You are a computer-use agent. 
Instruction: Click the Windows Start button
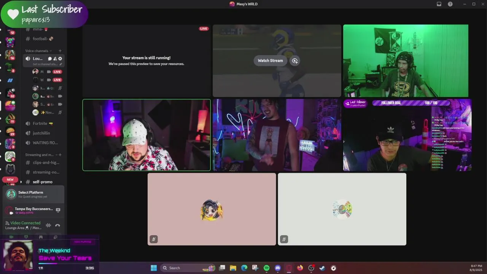(154, 268)
